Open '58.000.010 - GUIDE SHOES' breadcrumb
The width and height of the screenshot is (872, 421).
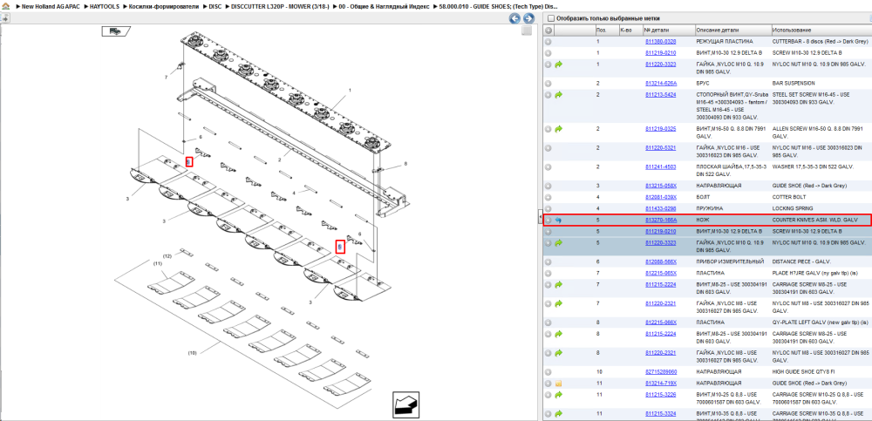[x=498, y=5]
